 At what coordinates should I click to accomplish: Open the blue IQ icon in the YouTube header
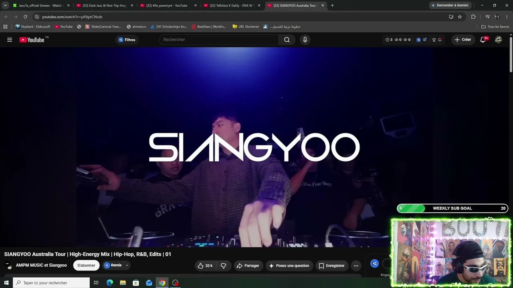(418, 40)
